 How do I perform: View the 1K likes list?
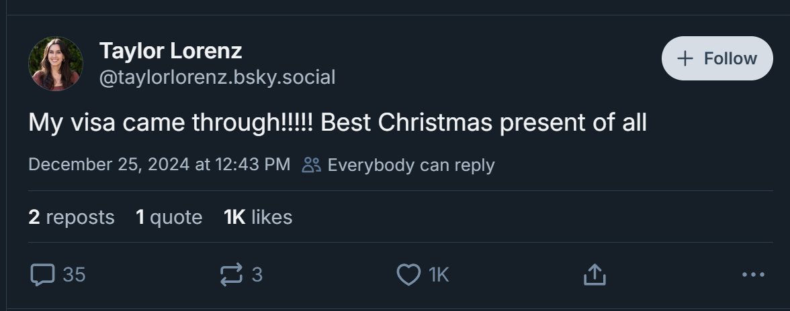(258, 217)
